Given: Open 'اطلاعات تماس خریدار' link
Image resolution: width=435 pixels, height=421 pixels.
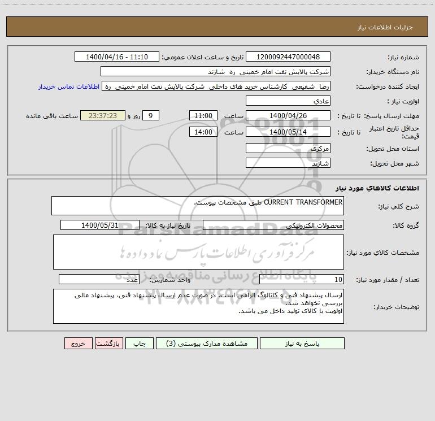Looking at the screenshot, I should (69, 86).
